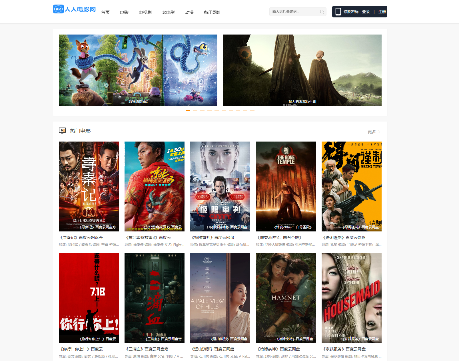Click the 《极限审判》百度云网盘 title link
The image size is (459, 361).
[213, 237]
